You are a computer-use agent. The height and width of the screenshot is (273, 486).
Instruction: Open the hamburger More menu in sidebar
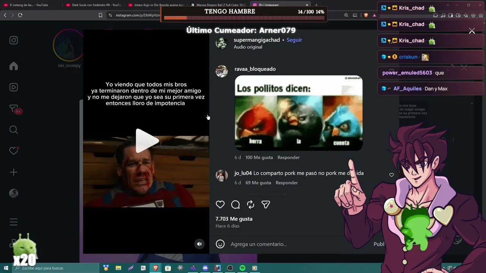[14, 222]
